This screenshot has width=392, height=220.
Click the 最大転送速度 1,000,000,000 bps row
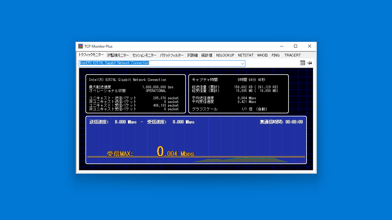tap(131, 87)
